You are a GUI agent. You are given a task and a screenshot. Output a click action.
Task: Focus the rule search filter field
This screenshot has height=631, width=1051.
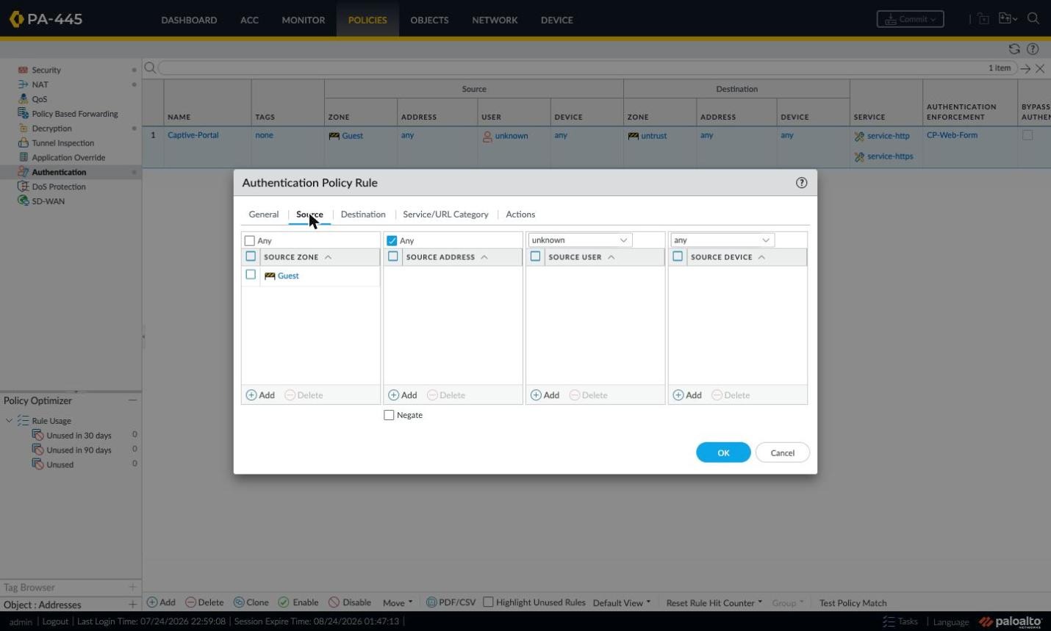[x=573, y=68]
